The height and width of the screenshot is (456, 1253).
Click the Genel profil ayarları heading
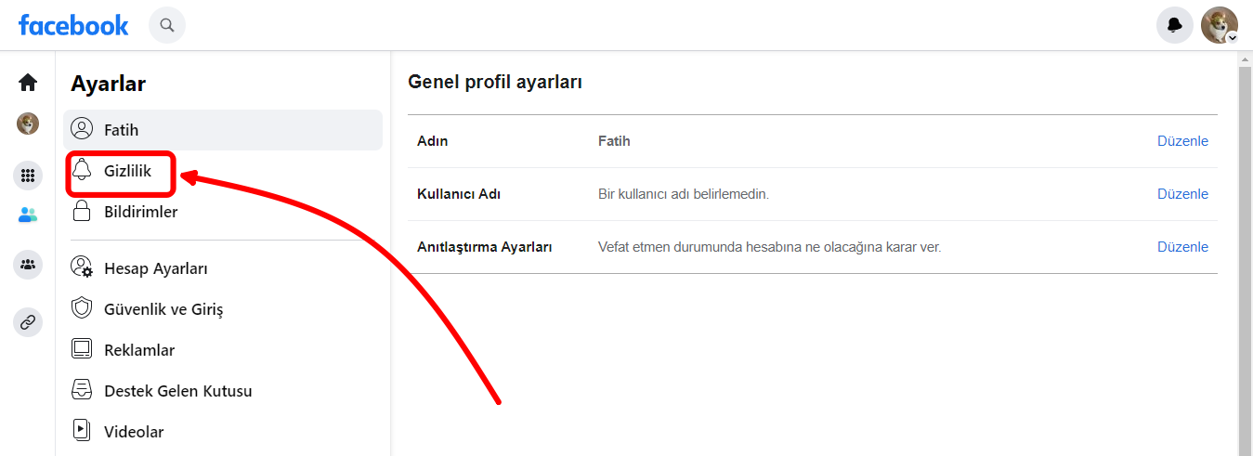[495, 82]
